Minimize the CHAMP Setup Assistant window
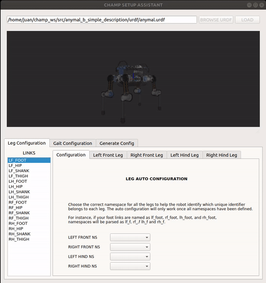This screenshot has height=283, width=266. point(249,5)
